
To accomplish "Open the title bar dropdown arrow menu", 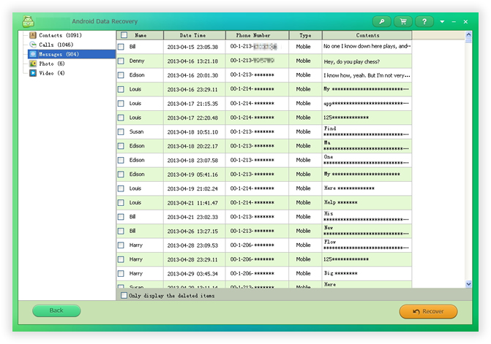I will point(442,22).
